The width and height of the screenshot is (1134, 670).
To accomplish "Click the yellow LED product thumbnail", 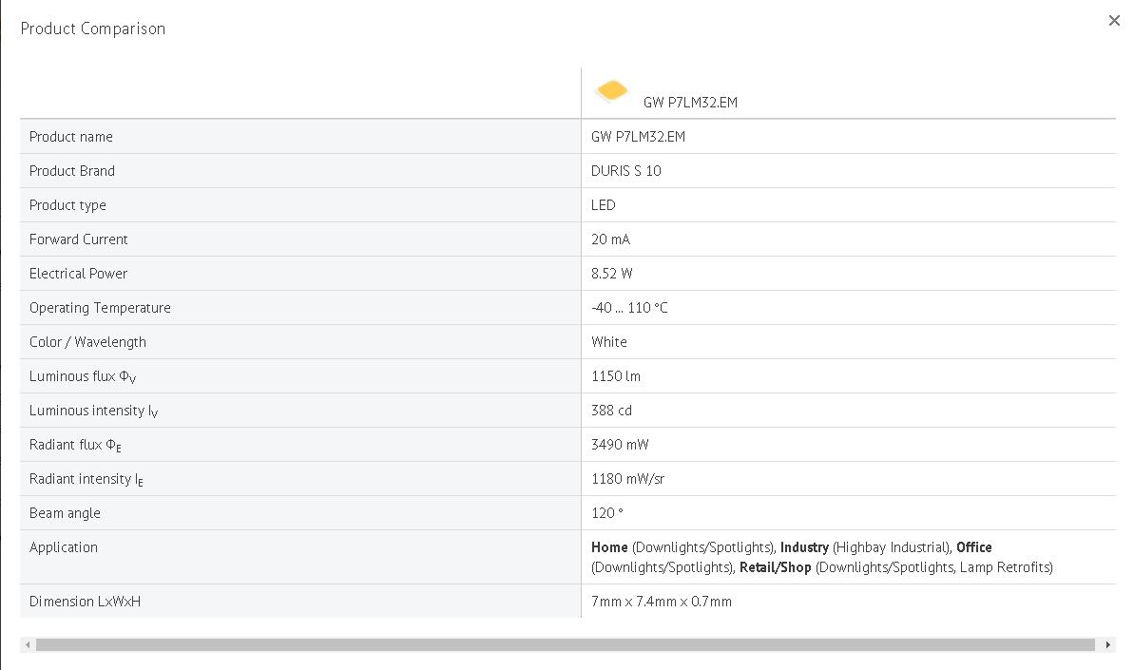I will tap(612, 91).
